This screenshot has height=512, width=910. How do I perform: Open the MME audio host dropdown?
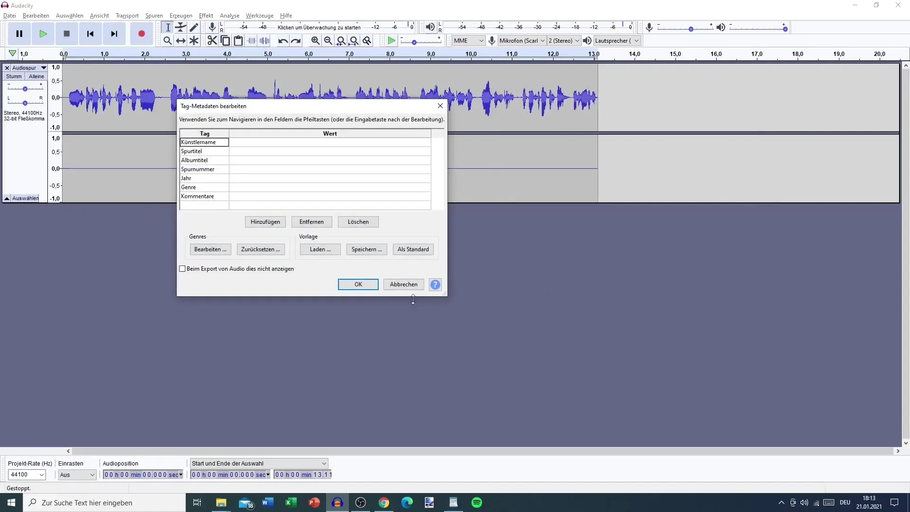(x=468, y=41)
